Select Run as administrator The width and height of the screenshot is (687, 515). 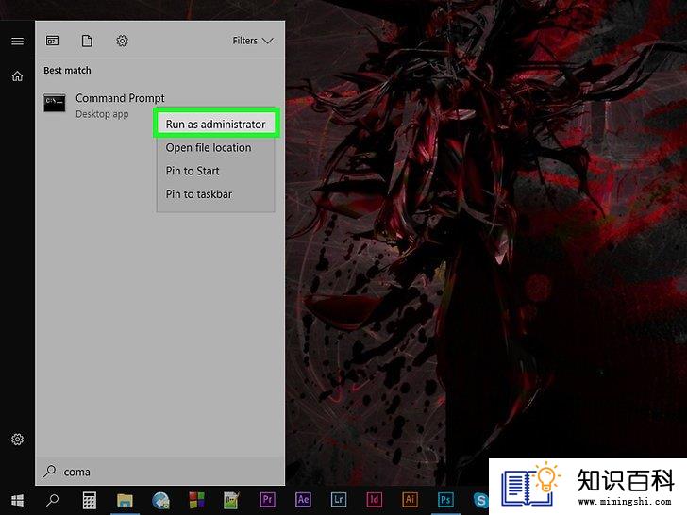click(x=215, y=125)
